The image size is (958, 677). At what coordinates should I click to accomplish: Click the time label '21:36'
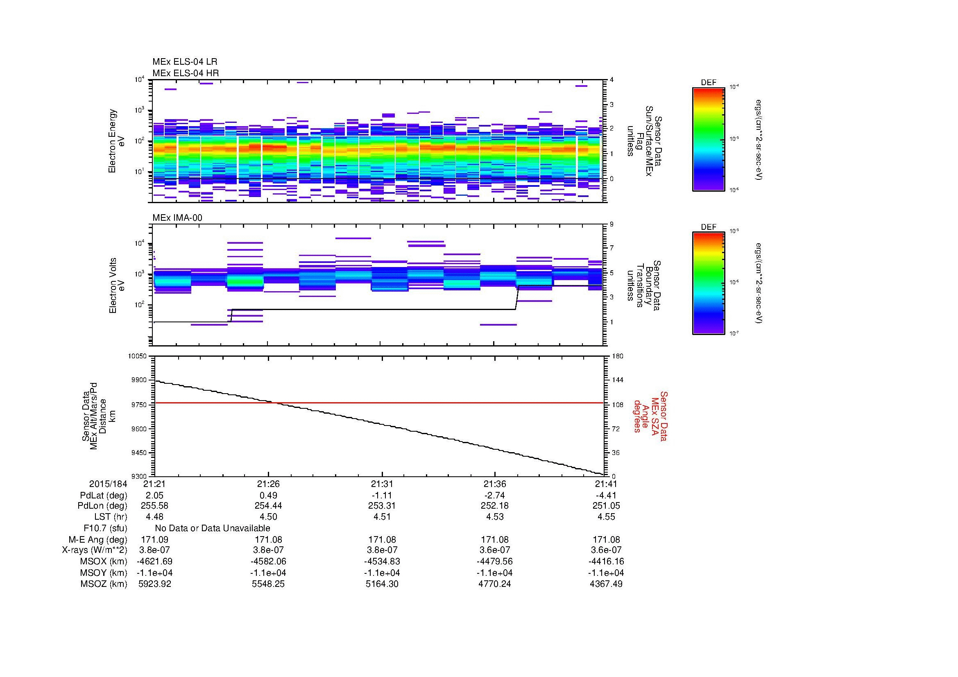coord(495,484)
